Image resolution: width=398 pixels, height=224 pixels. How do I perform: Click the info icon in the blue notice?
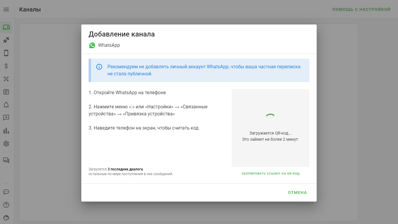pos(99,67)
